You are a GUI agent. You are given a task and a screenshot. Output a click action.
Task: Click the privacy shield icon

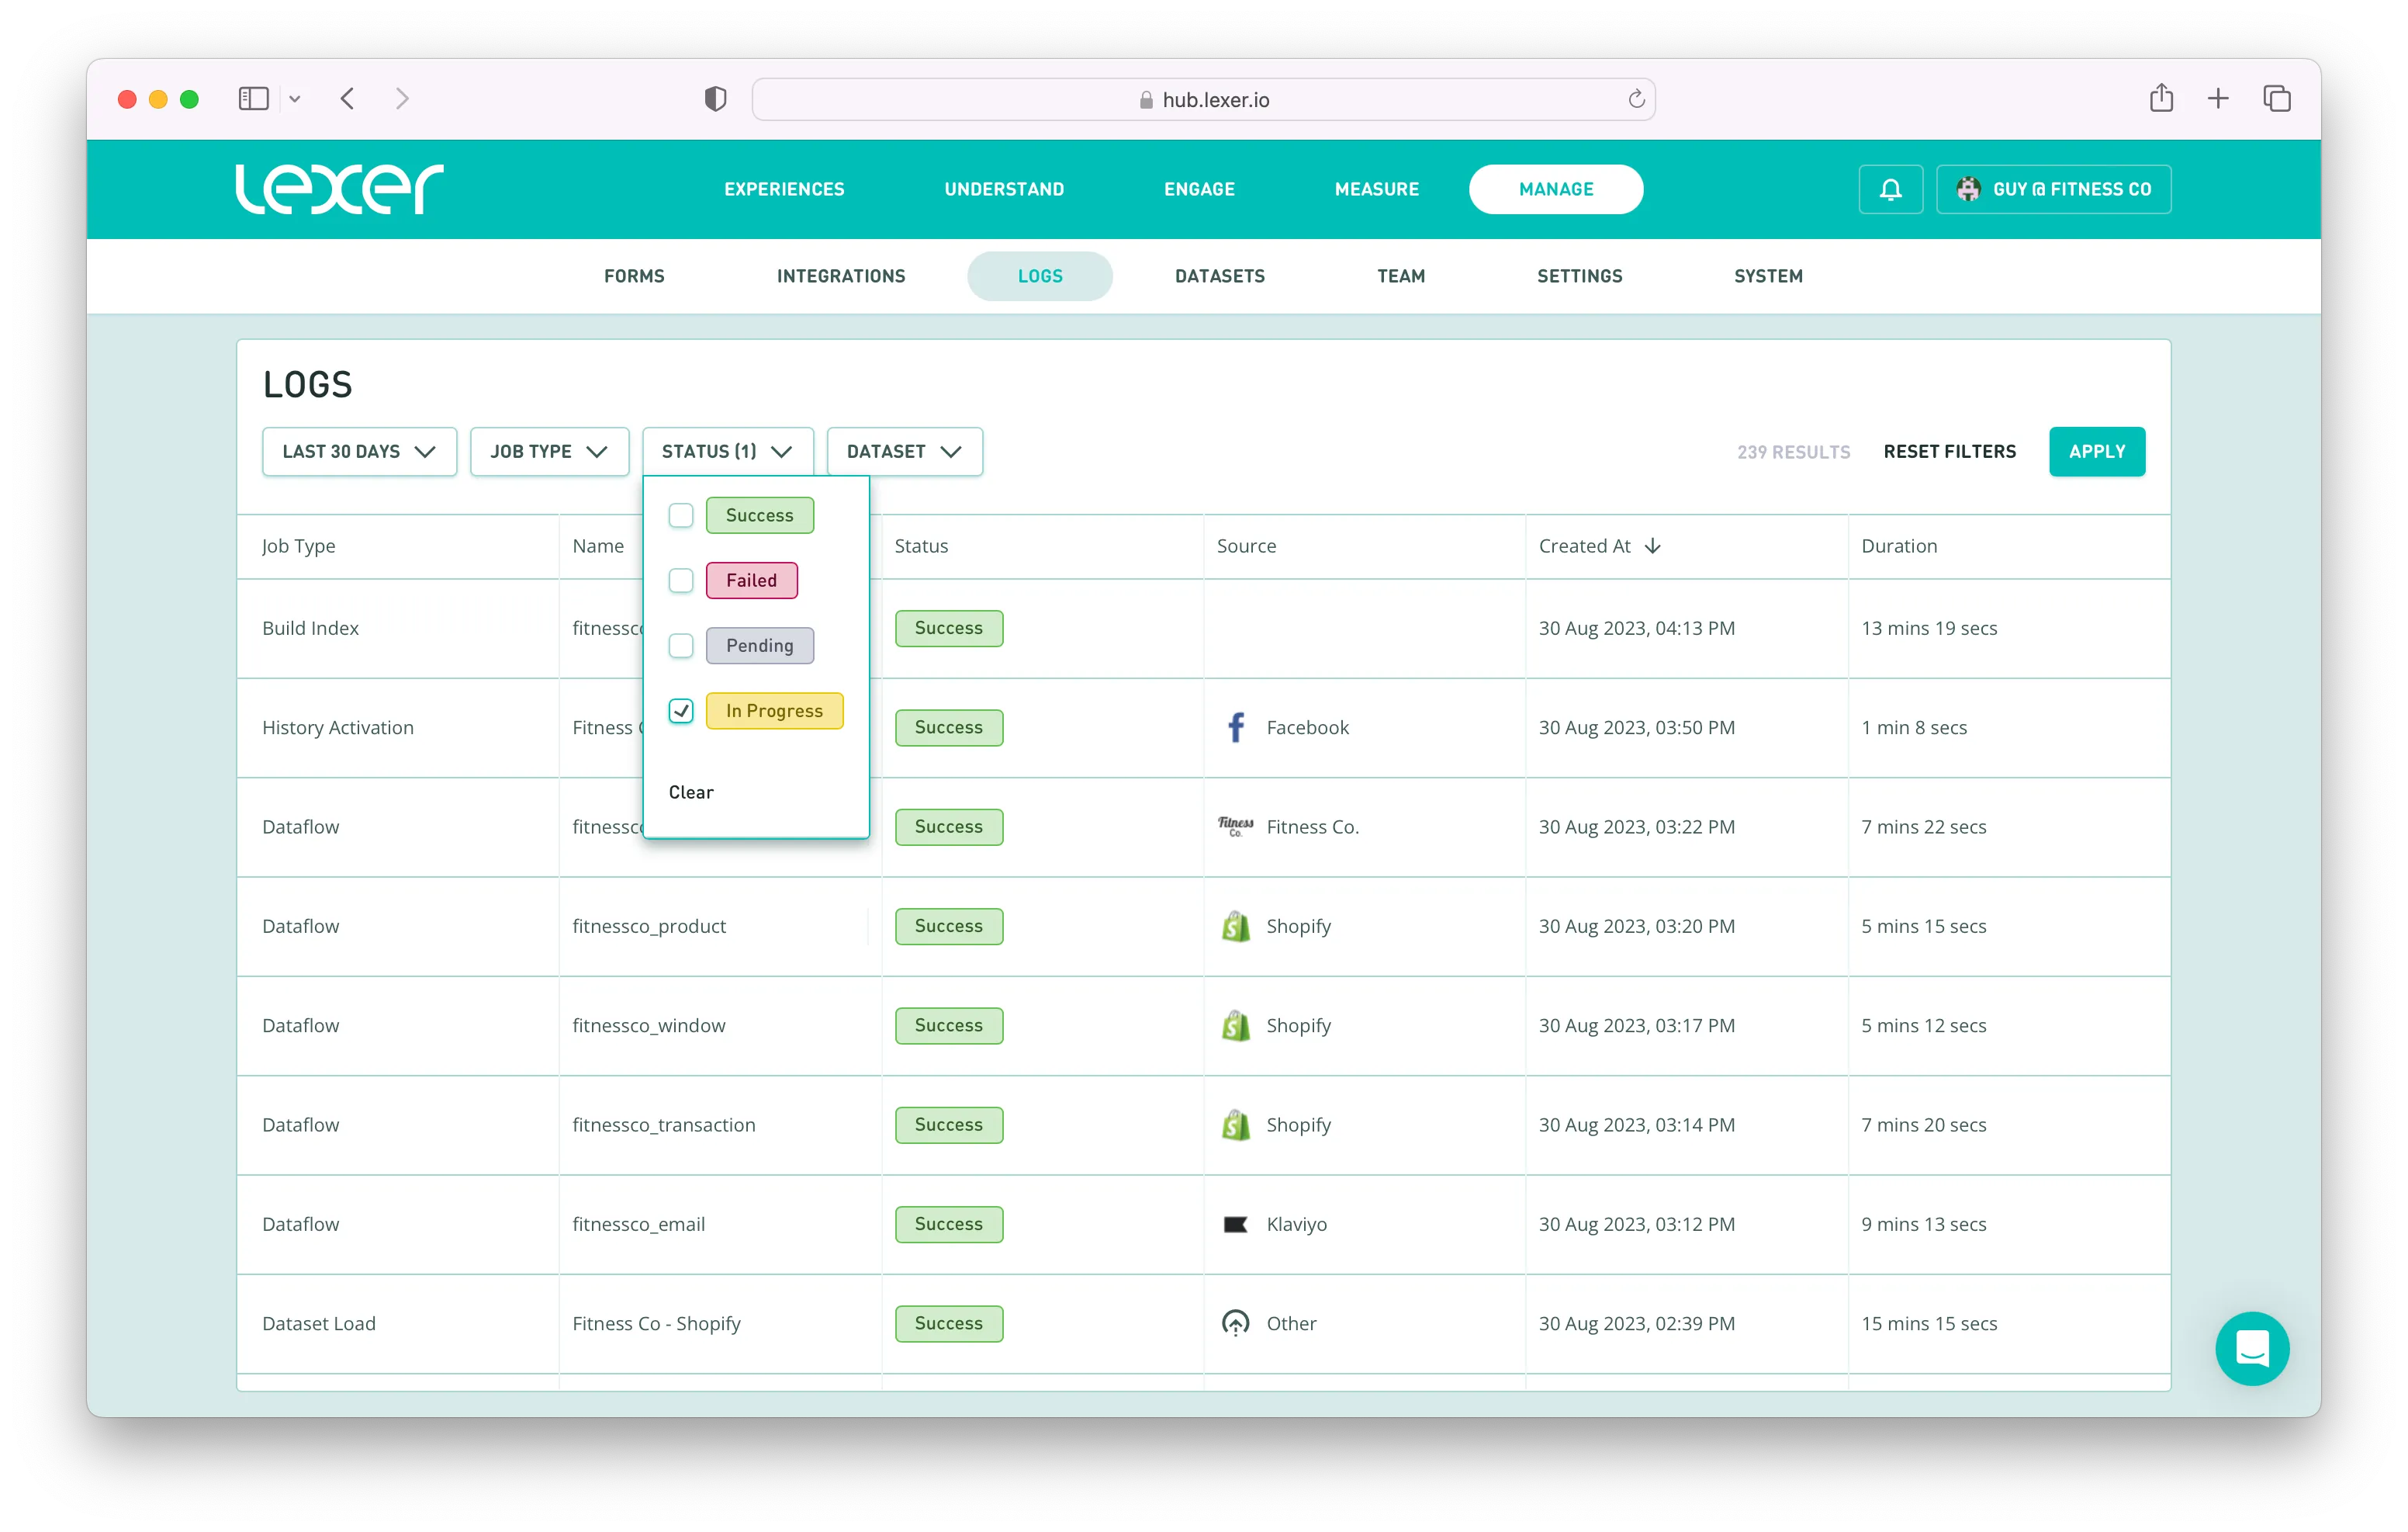(715, 99)
